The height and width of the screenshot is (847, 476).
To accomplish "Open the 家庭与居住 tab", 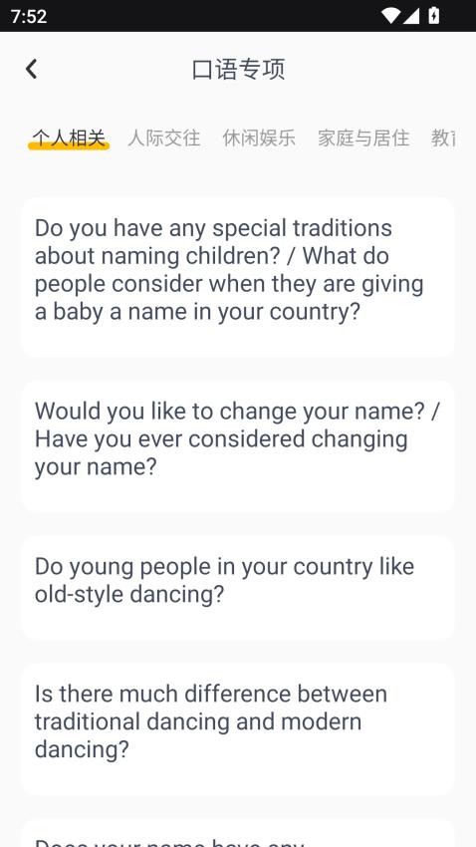I will 363,139.
